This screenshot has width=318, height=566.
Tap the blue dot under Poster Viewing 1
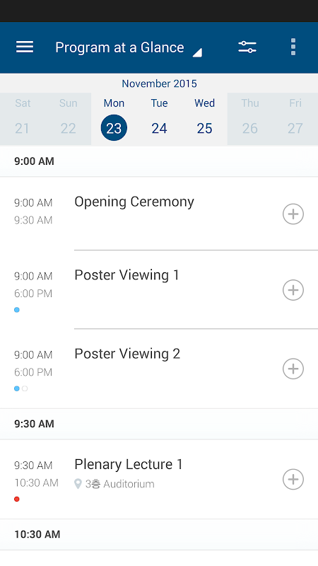click(16, 310)
